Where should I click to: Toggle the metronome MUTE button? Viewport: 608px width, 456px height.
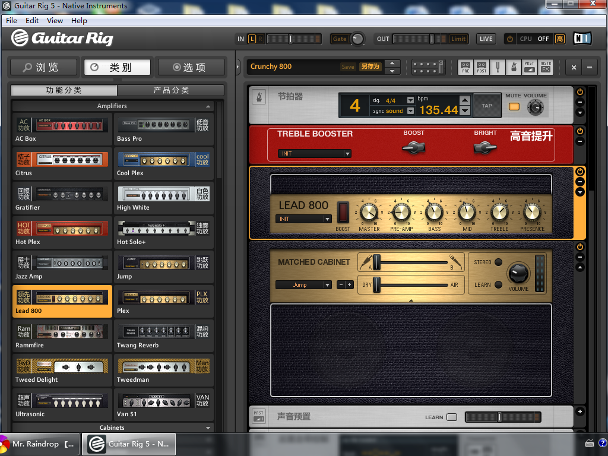pos(514,107)
